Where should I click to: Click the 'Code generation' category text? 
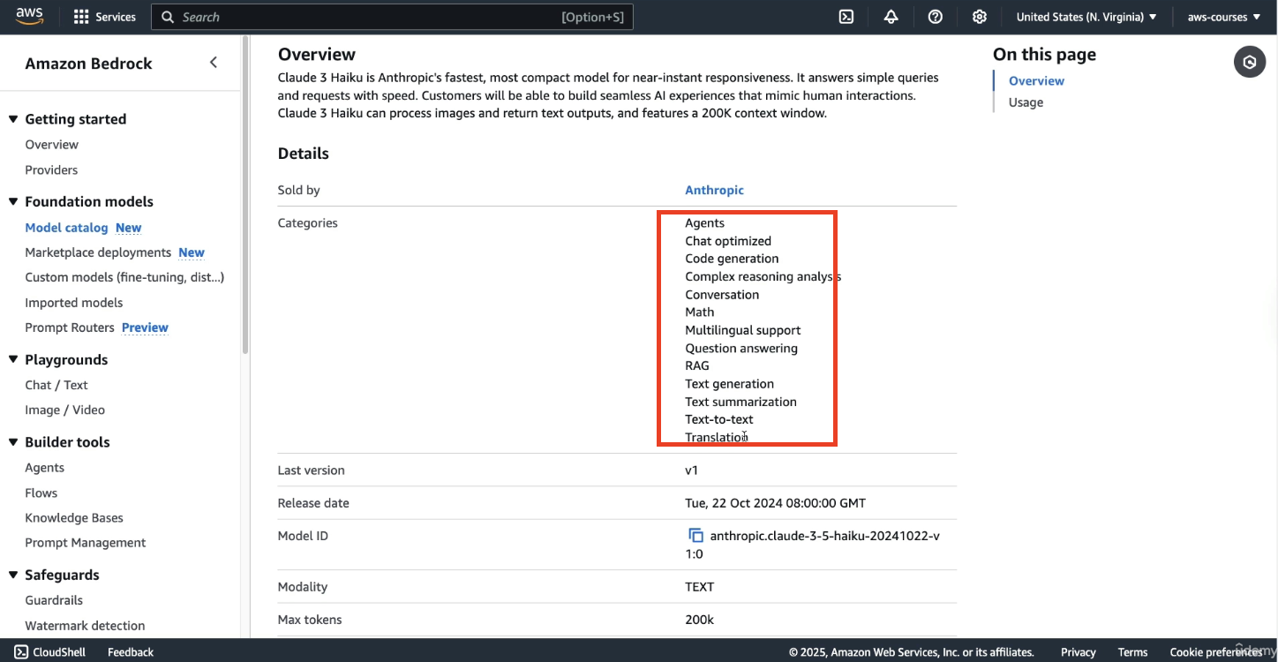pyautogui.click(x=732, y=259)
